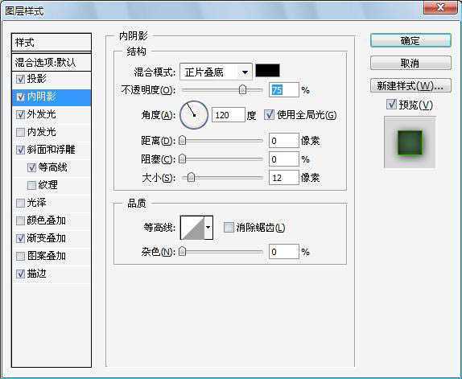Image resolution: width=462 pixels, height=379 pixels.
Task: Focus the angle field showing 120
Action: pyautogui.click(x=229, y=115)
